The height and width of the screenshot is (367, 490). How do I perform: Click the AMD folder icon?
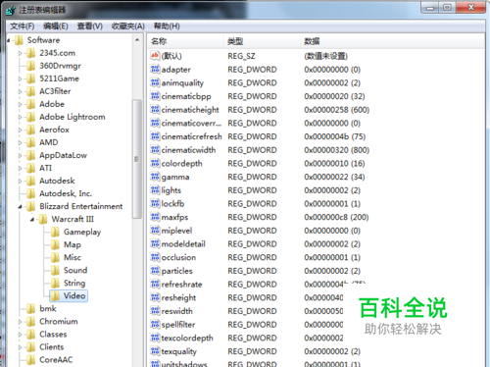(31, 142)
